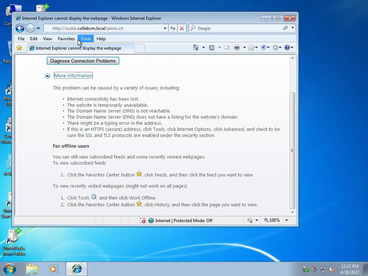Image resolution: width=368 pixels, height=276 pixels.
Task: Expand the Print button dropdown arrow
Action: (244, 48)
